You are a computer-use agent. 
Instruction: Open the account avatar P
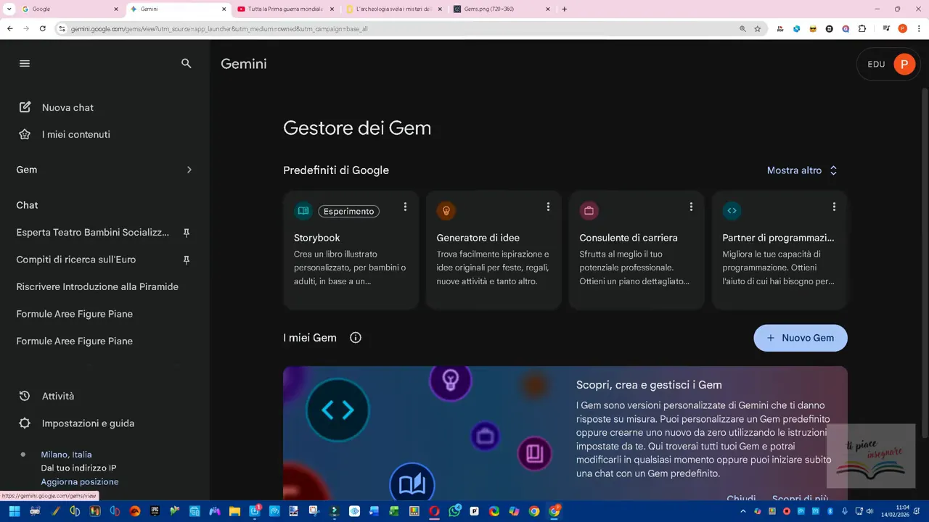click(x=904, y=64)
